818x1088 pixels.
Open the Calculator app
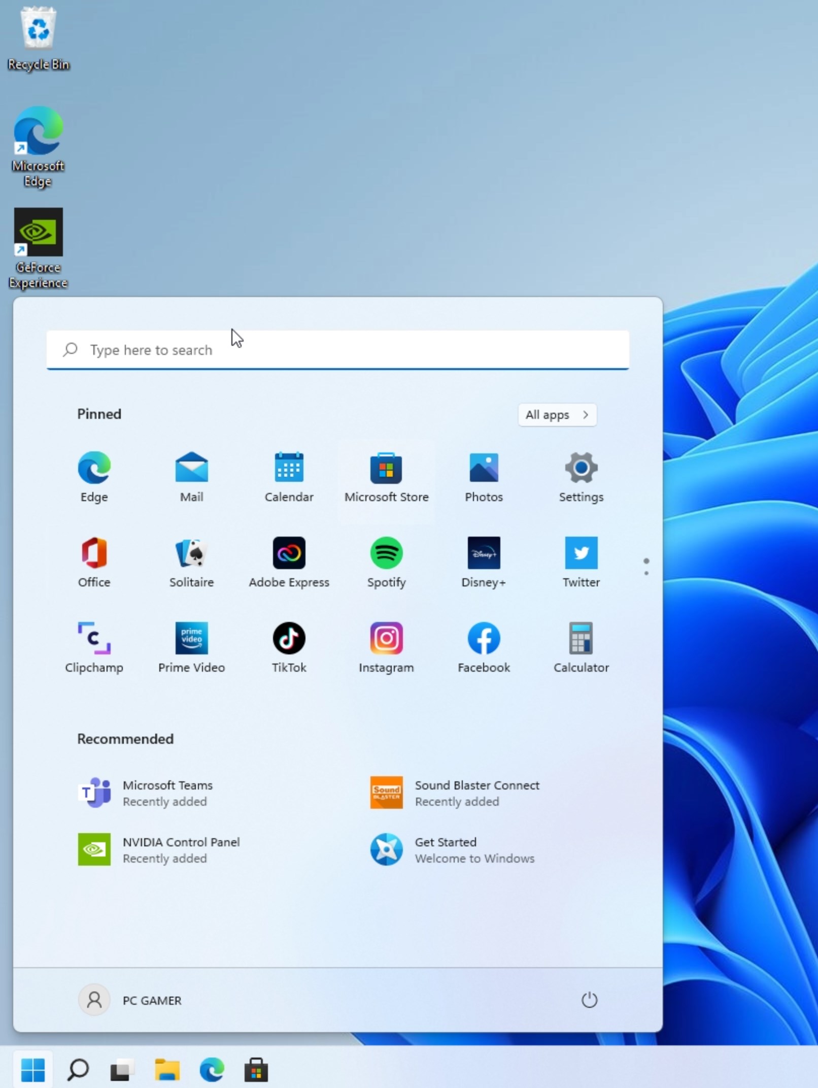click(x=581, y=647)
